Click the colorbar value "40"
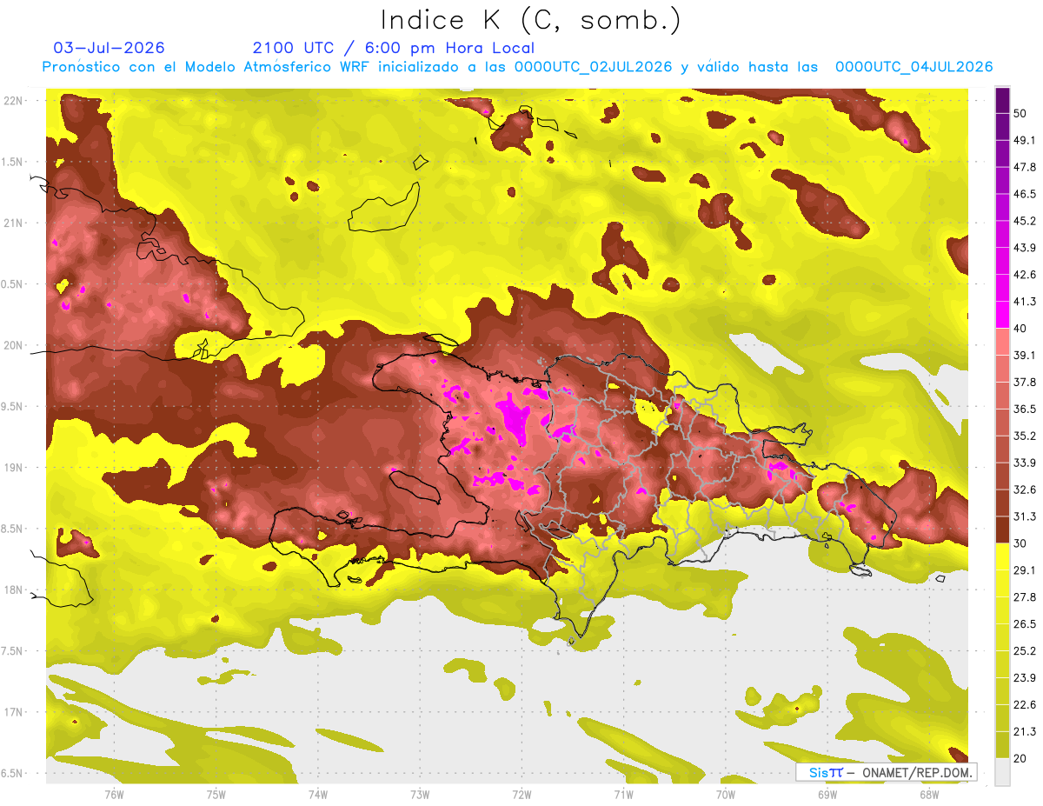Viewport: 1043px width, 806px height. (1021, 329)
